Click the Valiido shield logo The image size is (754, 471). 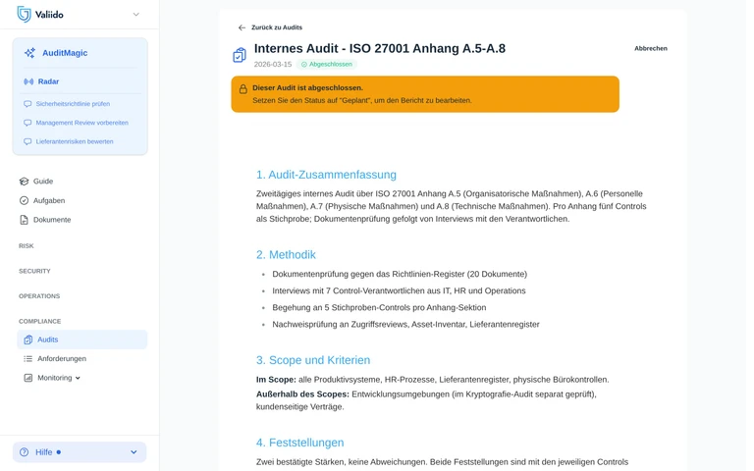pyautogui.click(x=24, y=14)
